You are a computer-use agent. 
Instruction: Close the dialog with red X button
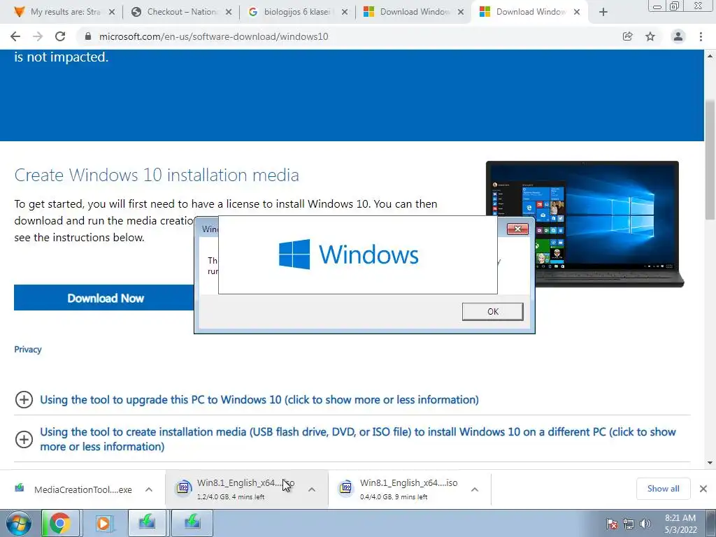[518, 229]
